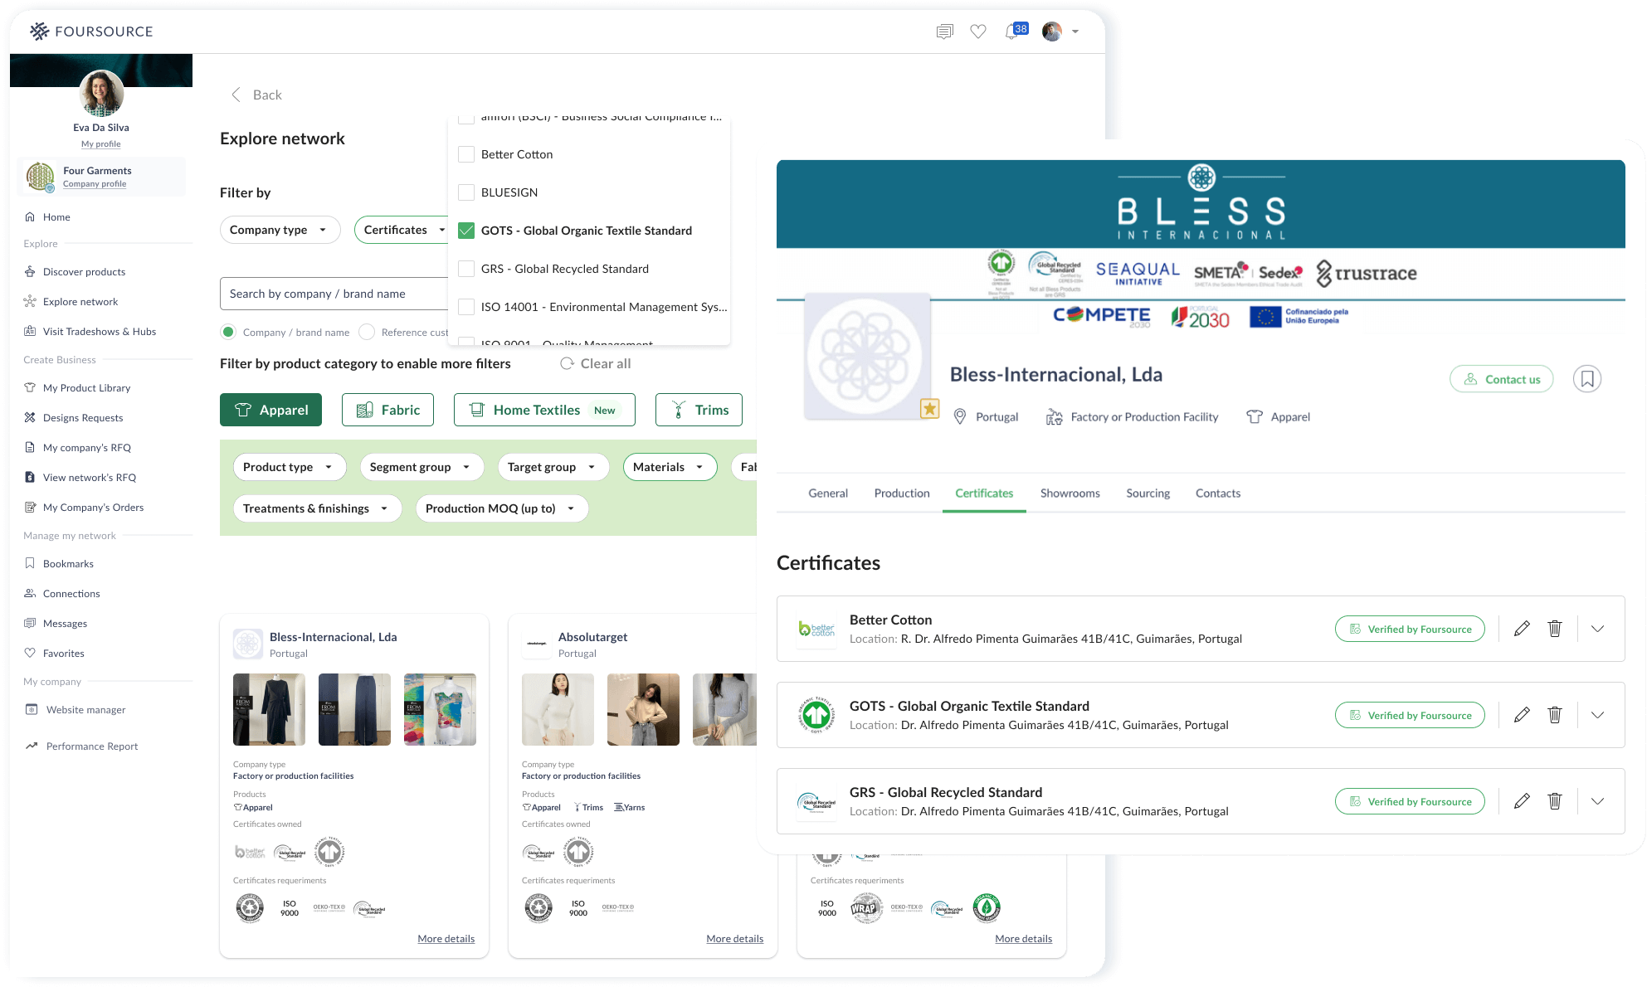Open Designs Requests in sidebar
1647x987 pixels.
(83, 418)
